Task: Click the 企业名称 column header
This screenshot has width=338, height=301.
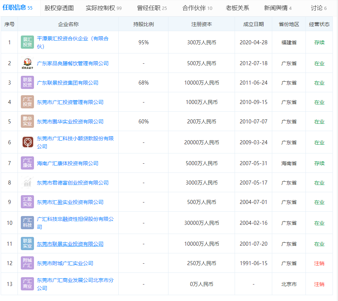Action: pos(68,24)
